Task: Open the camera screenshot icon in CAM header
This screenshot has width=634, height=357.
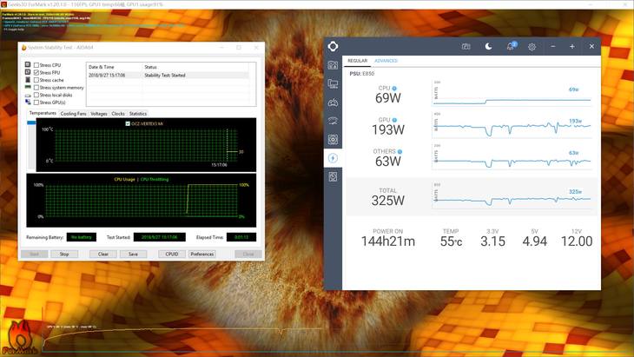Action: (466, 47)
